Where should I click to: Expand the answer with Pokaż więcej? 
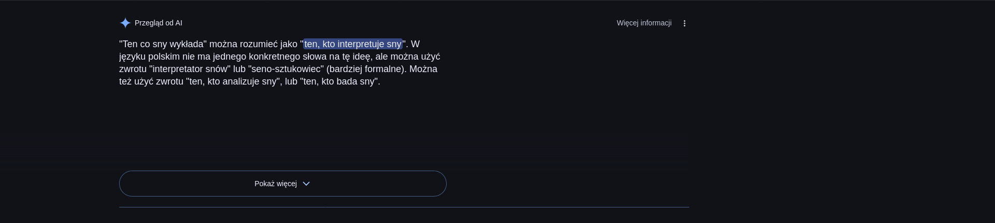pos(275,184)
